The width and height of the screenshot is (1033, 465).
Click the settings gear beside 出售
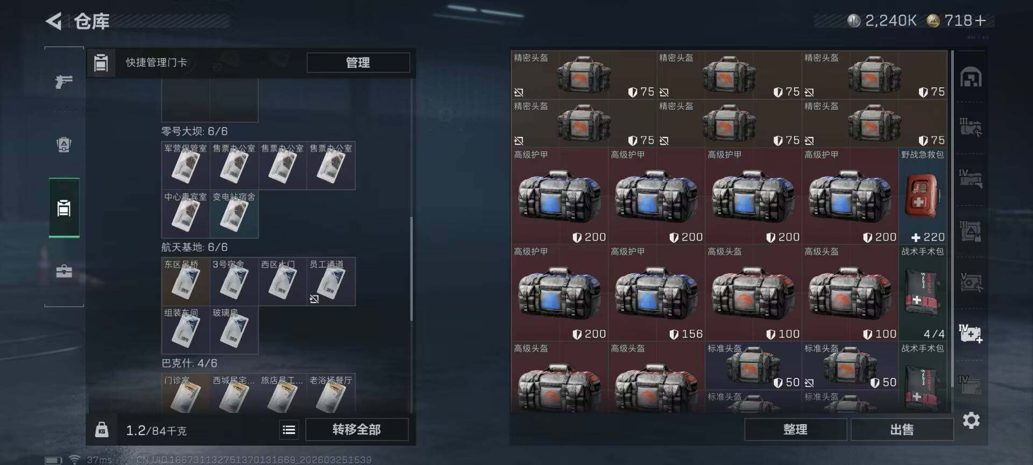(x=971, y=420)
